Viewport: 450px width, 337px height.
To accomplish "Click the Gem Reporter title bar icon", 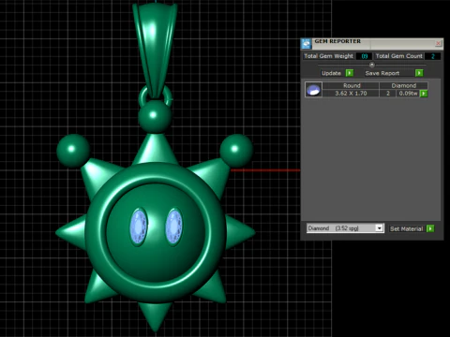I will (x=307, y=44).
